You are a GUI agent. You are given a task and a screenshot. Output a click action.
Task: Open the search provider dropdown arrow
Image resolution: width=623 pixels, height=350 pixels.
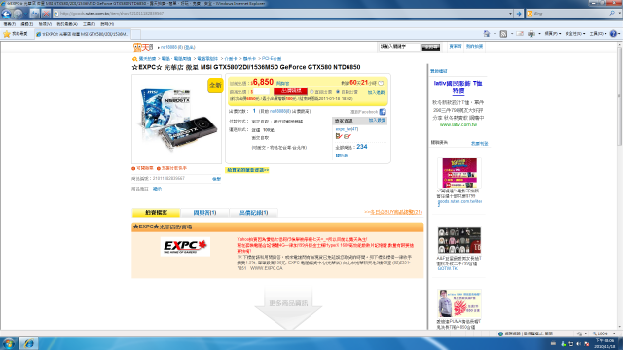(x=619, y=13)
